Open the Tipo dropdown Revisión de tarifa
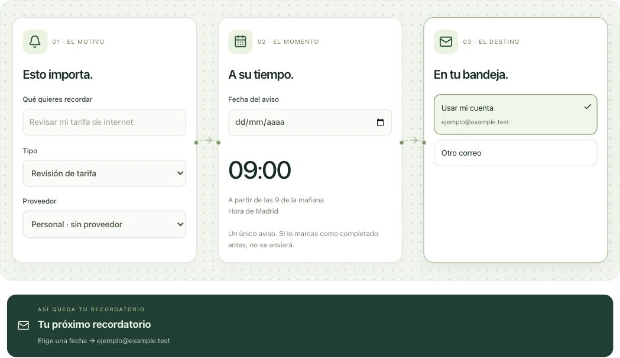This screenshot has width=620, height=358. pyautogui.click(x=105, y=173)
